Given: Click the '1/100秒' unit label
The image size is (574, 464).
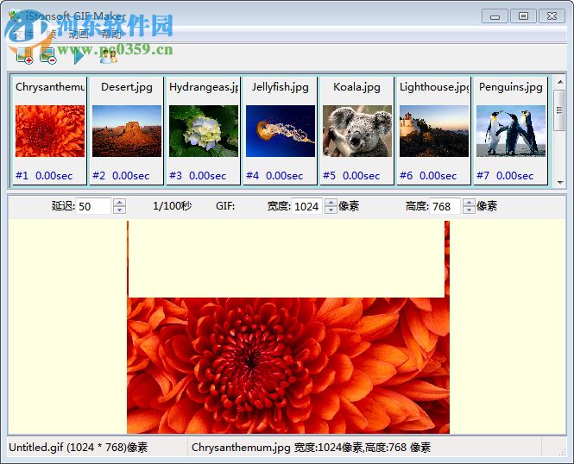Looking at the screenshot, I should point(172,206).
